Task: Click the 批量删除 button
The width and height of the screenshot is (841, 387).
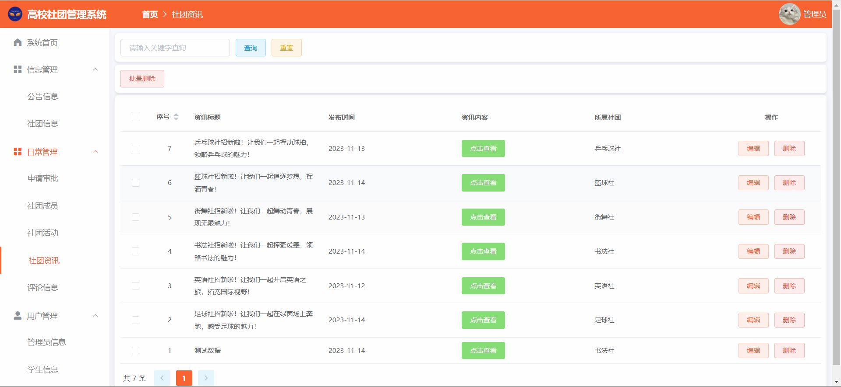Action: tap(142, 79)
